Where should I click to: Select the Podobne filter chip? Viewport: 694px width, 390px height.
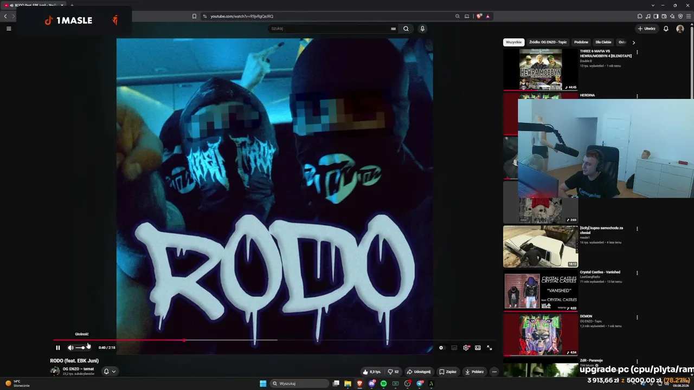click(x=581, y=42)
